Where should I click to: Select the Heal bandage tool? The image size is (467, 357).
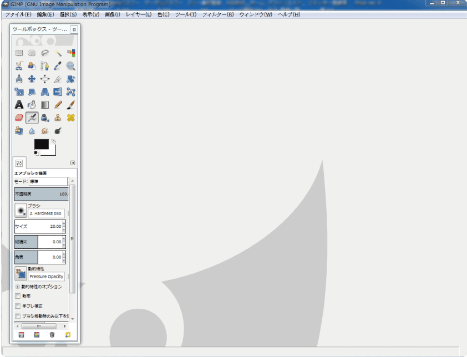click(x=71, y=118)
